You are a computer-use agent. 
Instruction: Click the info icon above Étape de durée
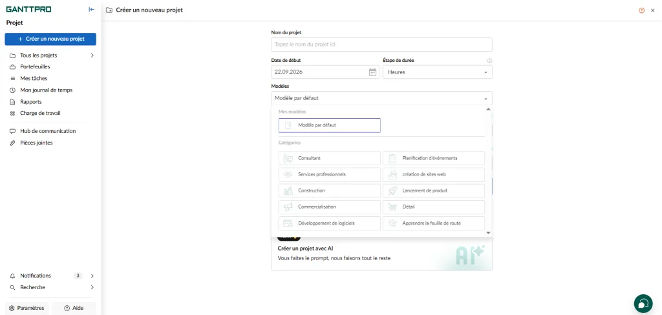point(490,61)
